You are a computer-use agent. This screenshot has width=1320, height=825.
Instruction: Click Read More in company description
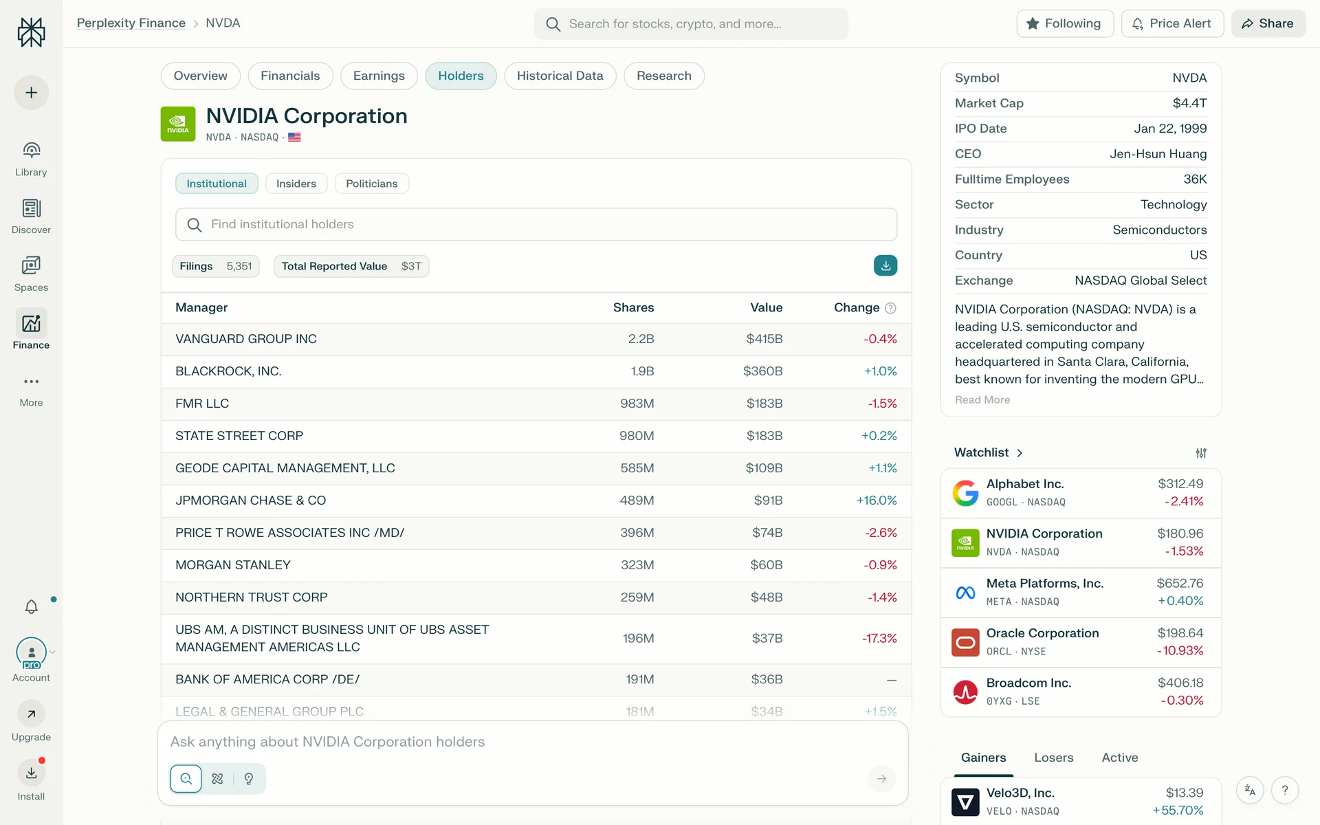(982, 400)
